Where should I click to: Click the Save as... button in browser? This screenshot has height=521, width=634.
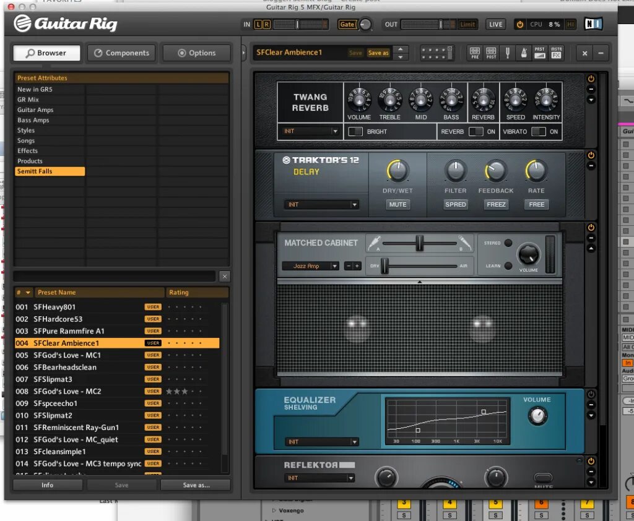(196, 485)
